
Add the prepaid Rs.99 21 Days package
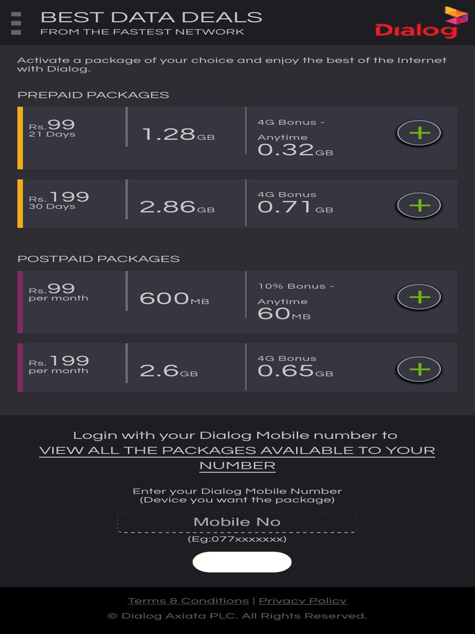[419, 133]
